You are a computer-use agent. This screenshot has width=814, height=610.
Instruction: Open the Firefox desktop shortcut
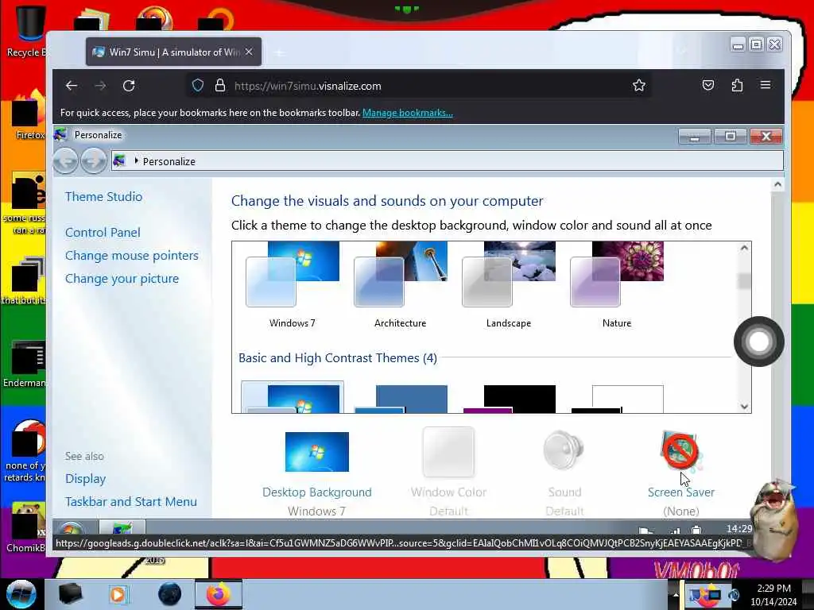click(29, 115)
